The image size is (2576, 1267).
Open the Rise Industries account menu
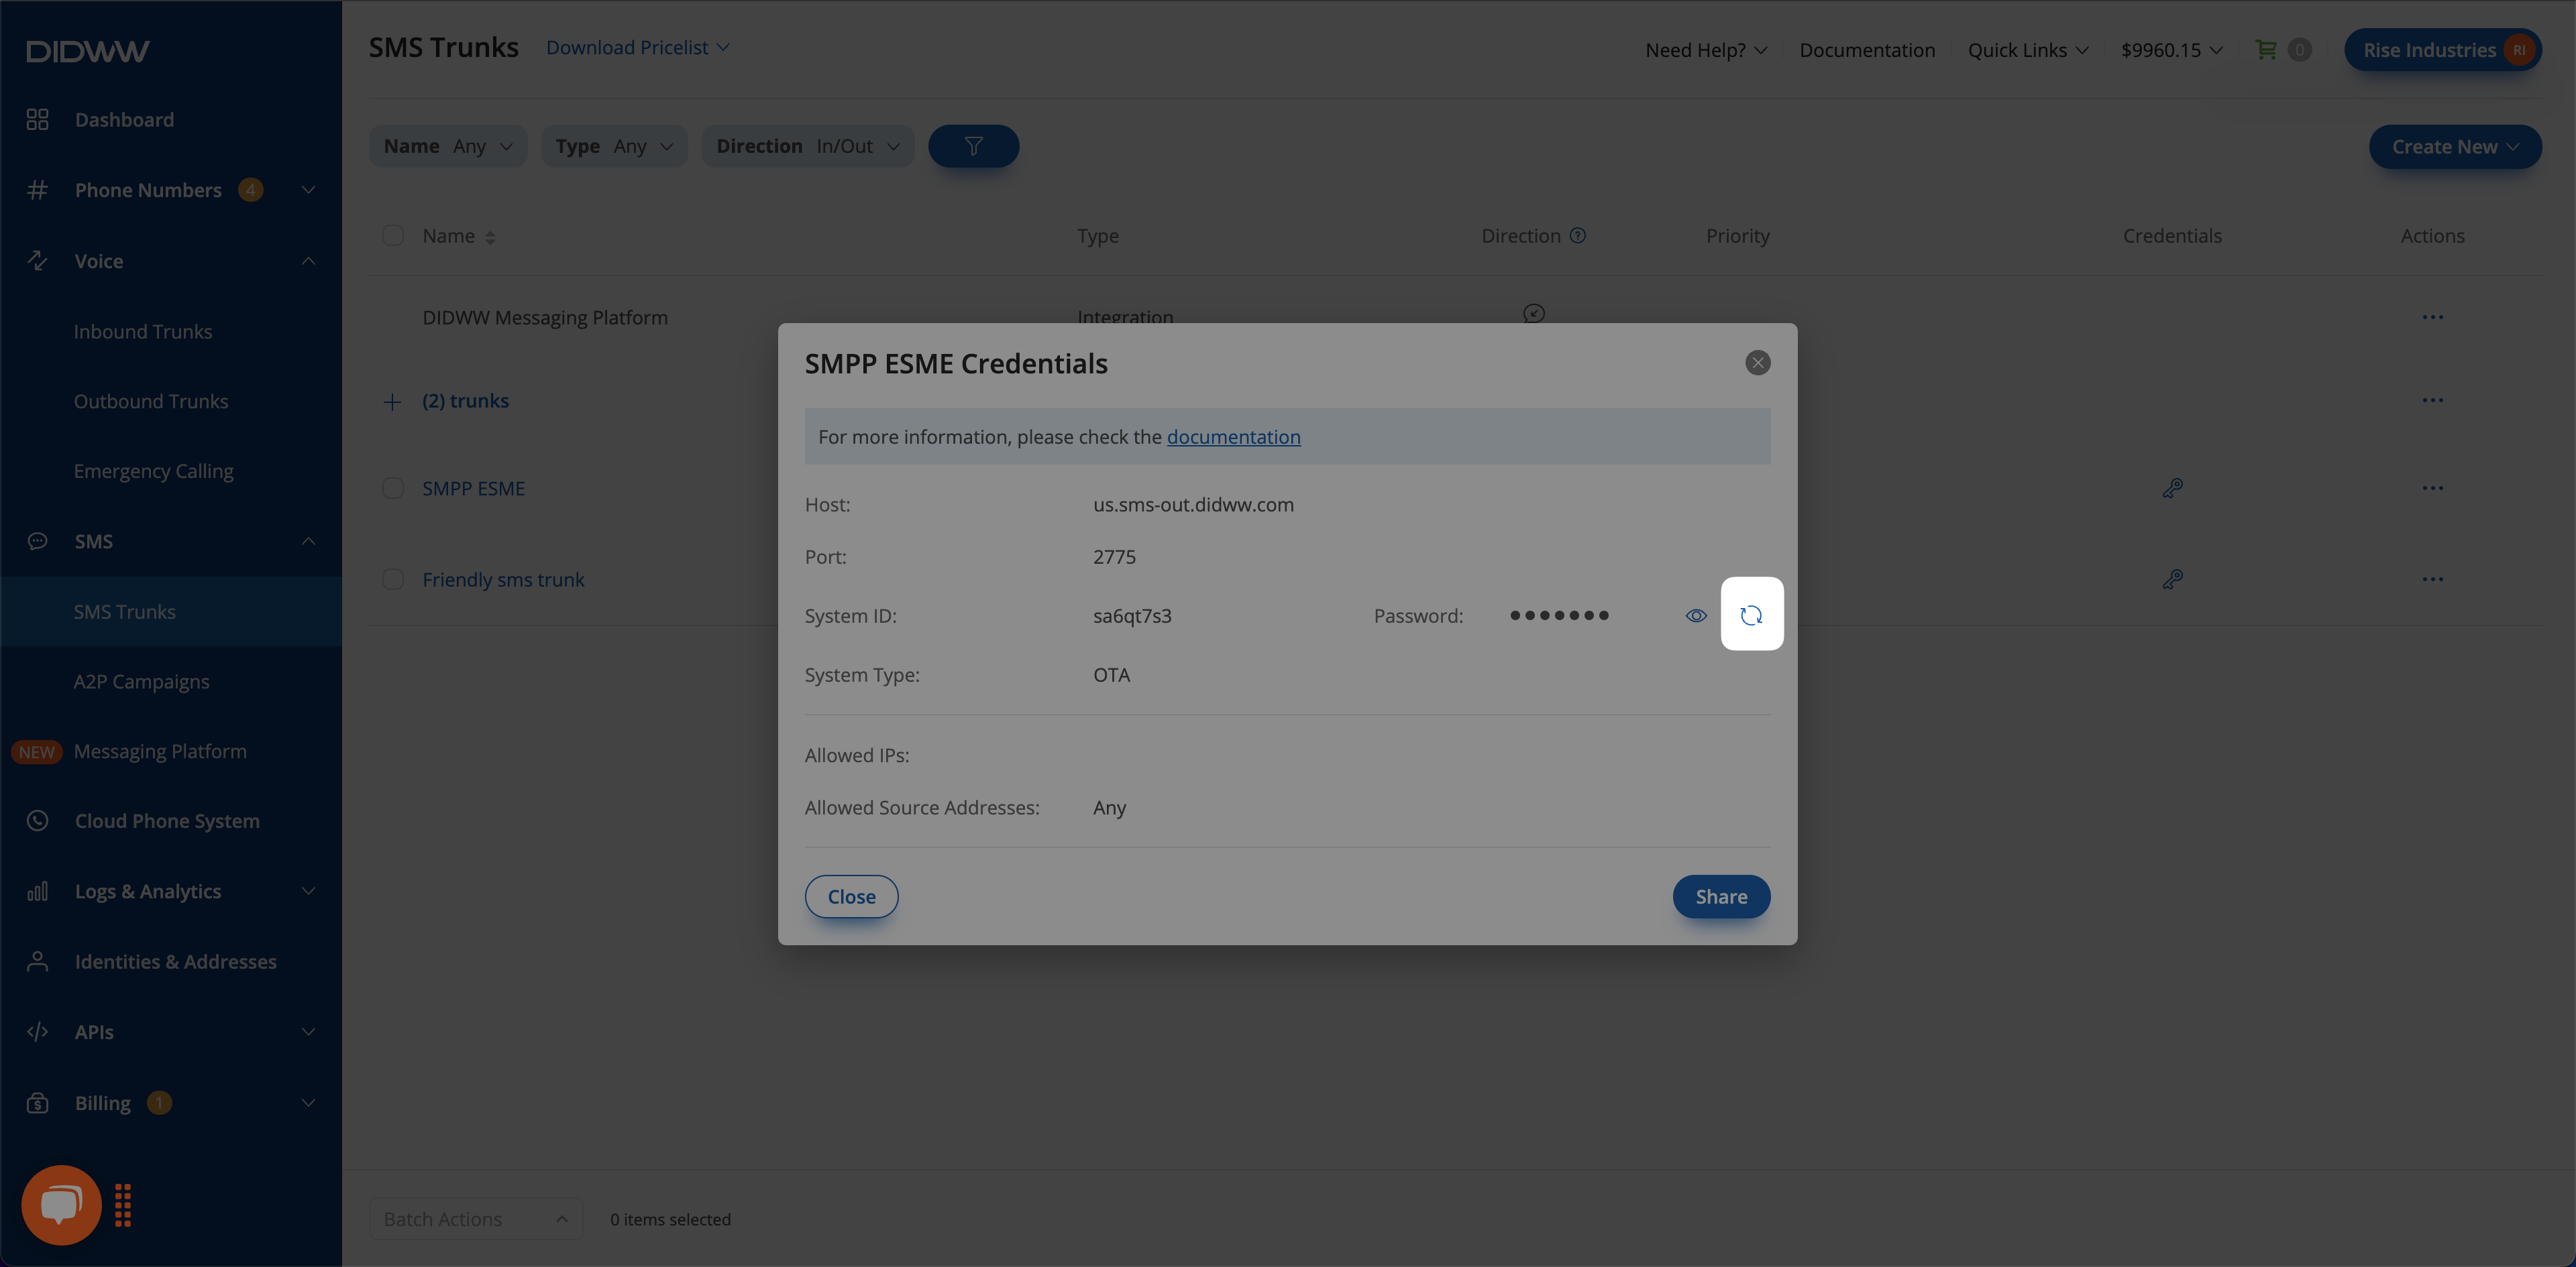2443,50
